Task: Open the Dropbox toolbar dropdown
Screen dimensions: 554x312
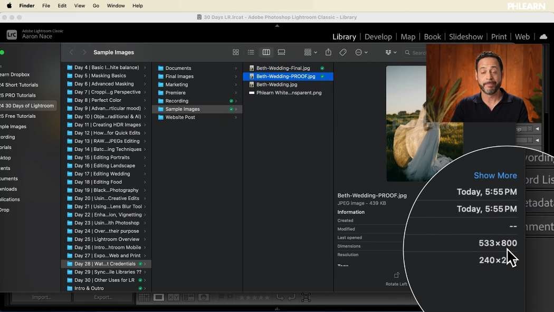Action: [x=391, y=52]
